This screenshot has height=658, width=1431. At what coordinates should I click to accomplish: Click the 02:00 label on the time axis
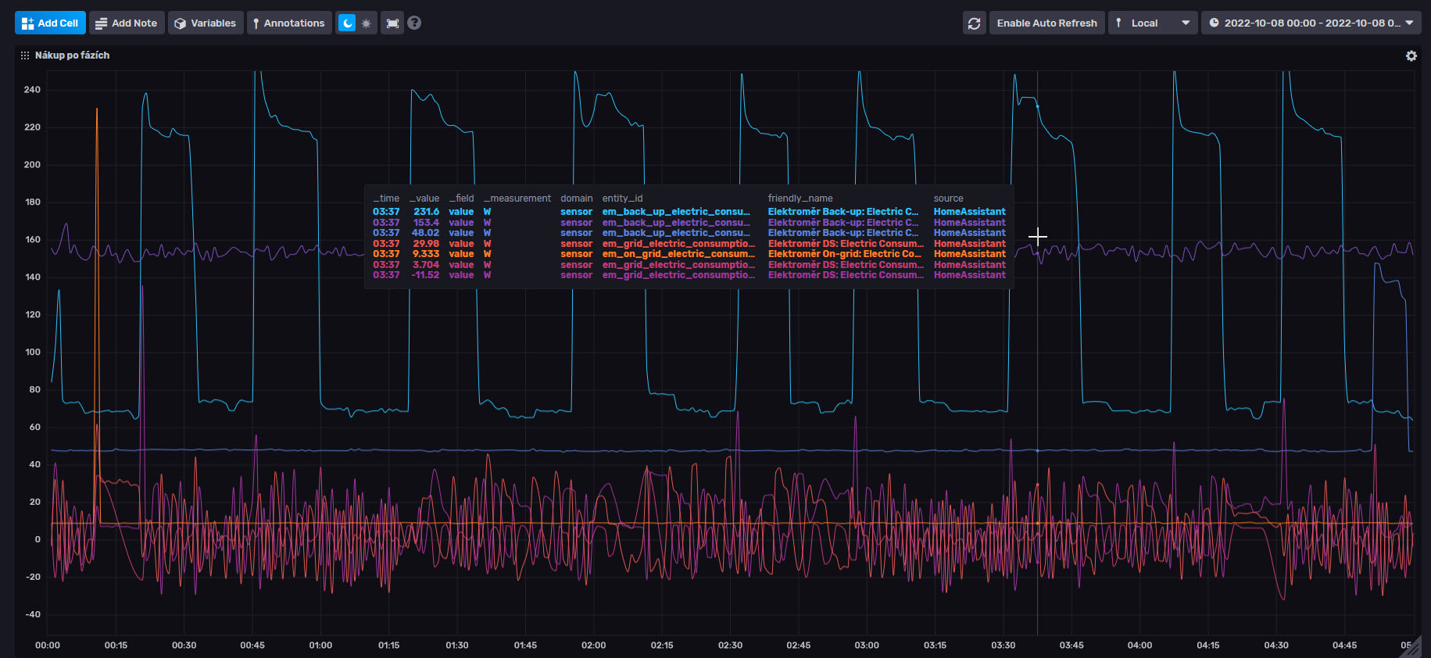coord(593,645)
